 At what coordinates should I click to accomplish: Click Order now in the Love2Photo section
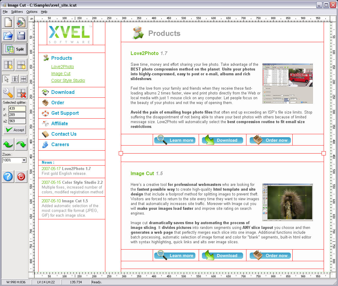[x=270, y=140]
